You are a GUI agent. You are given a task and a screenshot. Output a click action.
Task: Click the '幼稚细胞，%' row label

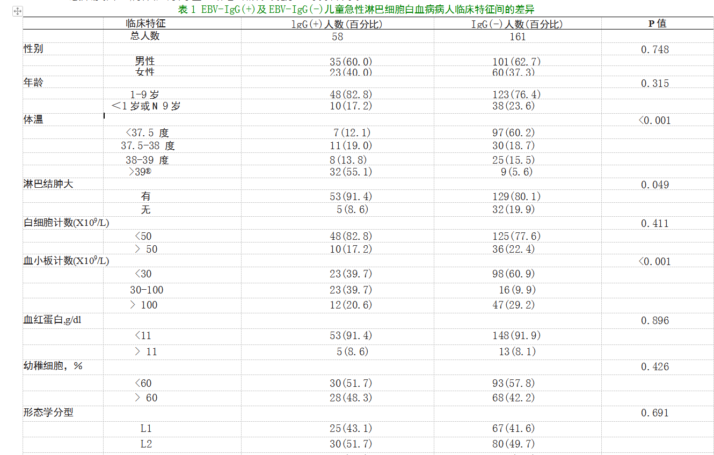coord(53,366)
